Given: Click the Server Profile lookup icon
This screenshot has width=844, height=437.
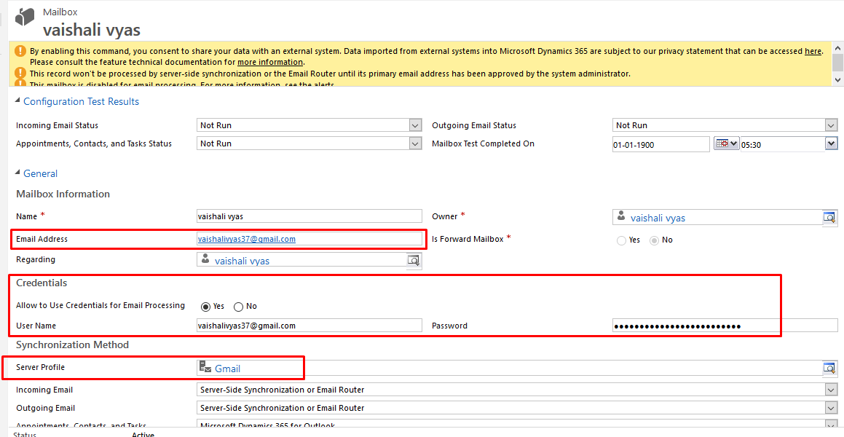Looking at the screenshot, I should pos(829,369).
